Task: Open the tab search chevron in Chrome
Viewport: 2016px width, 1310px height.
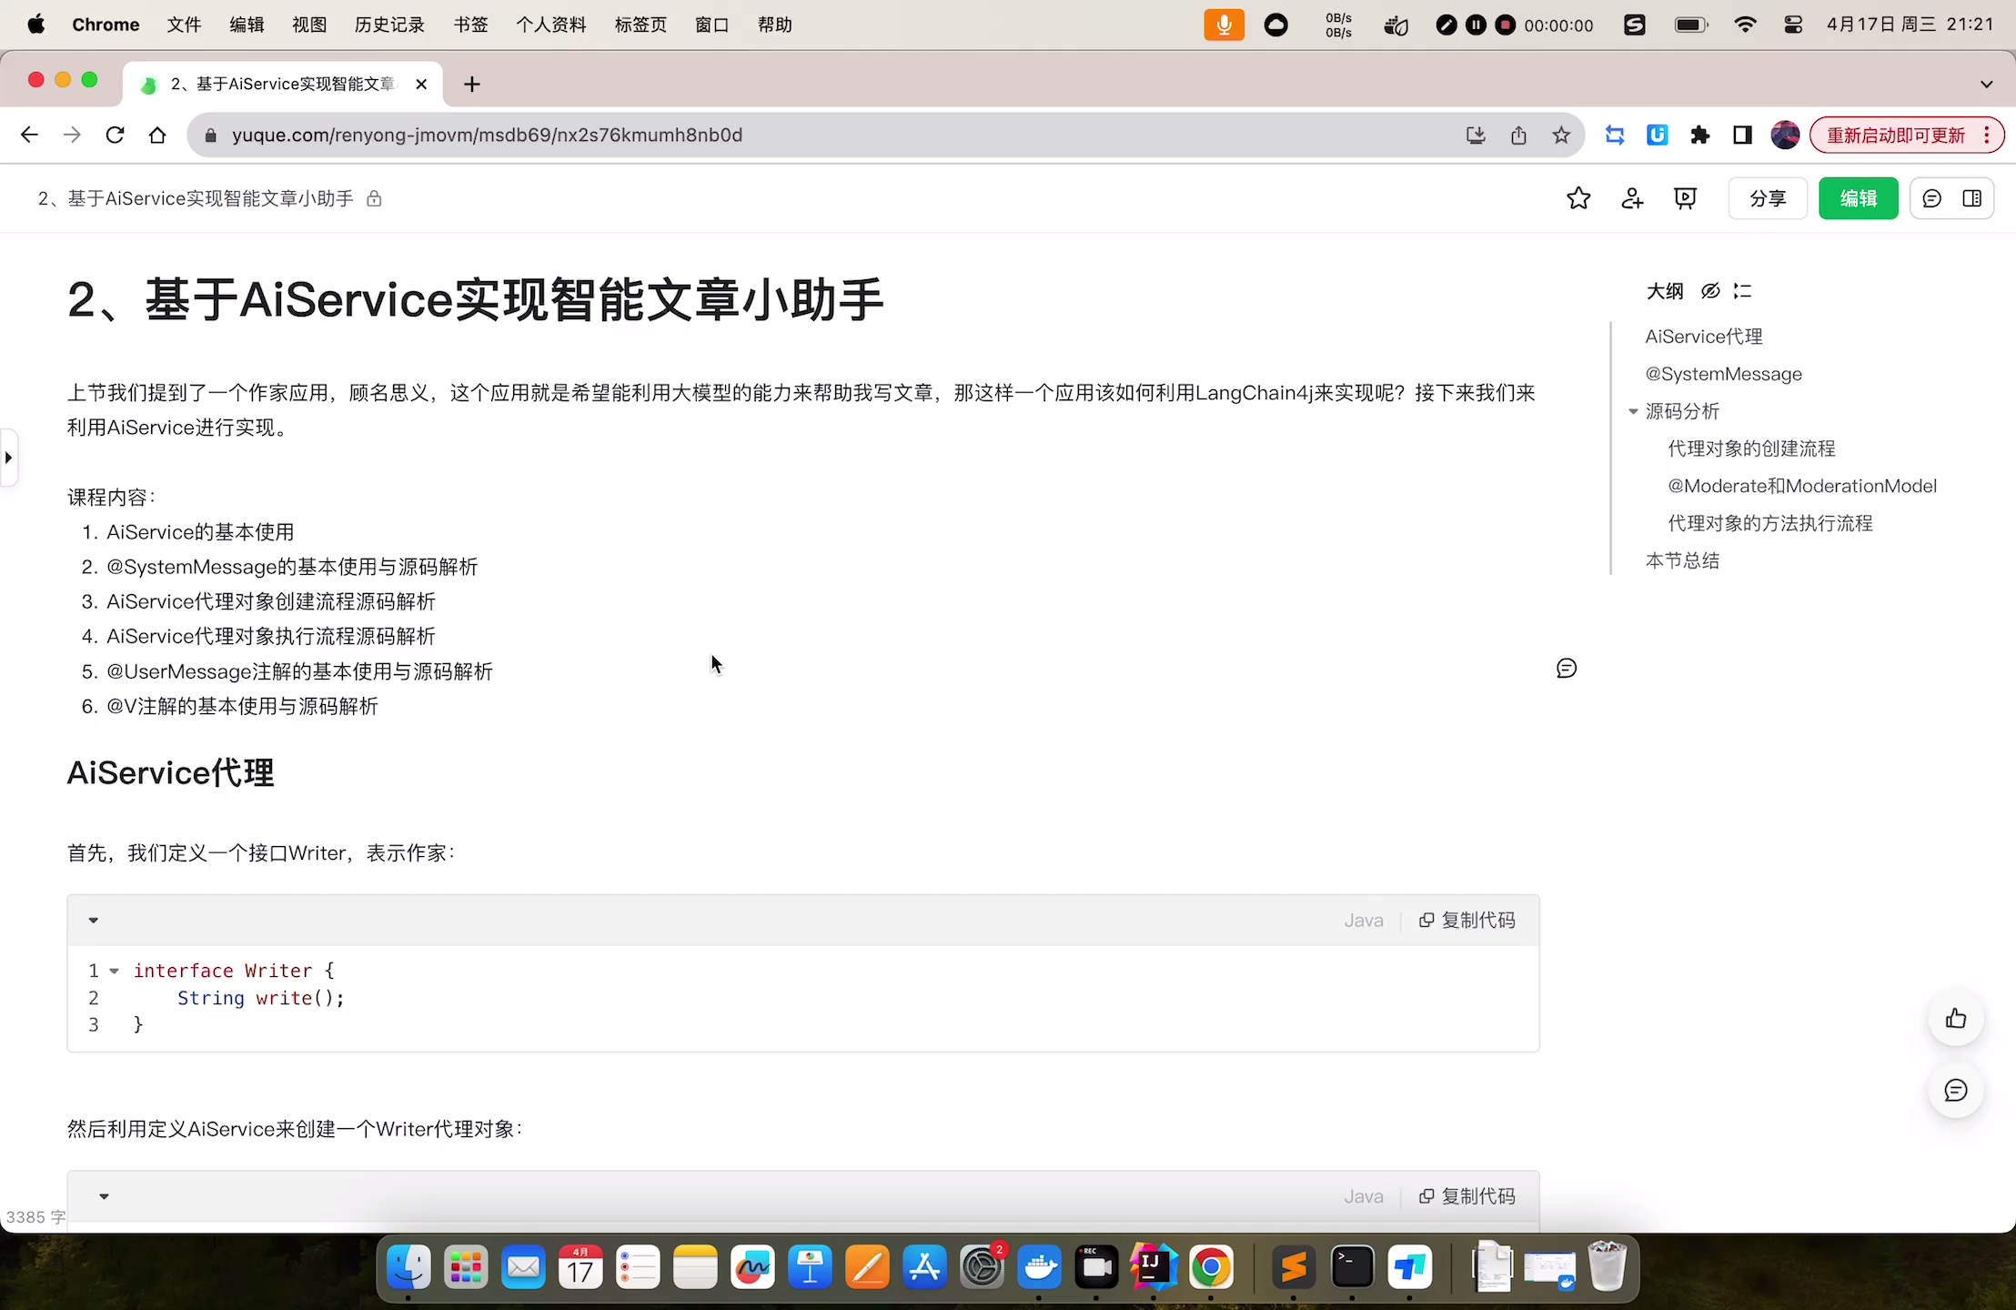Action: [1987, 83]
